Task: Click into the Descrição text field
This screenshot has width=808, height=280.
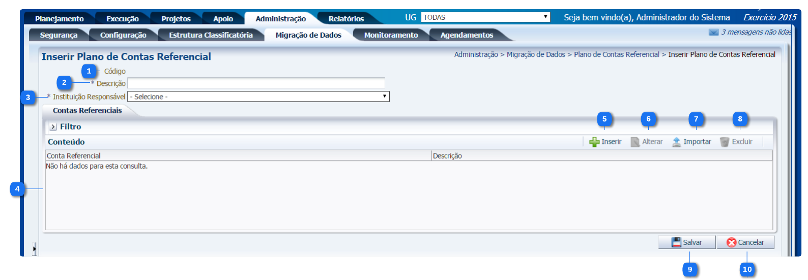Action: pyautogui.click(x=256, y=83)
